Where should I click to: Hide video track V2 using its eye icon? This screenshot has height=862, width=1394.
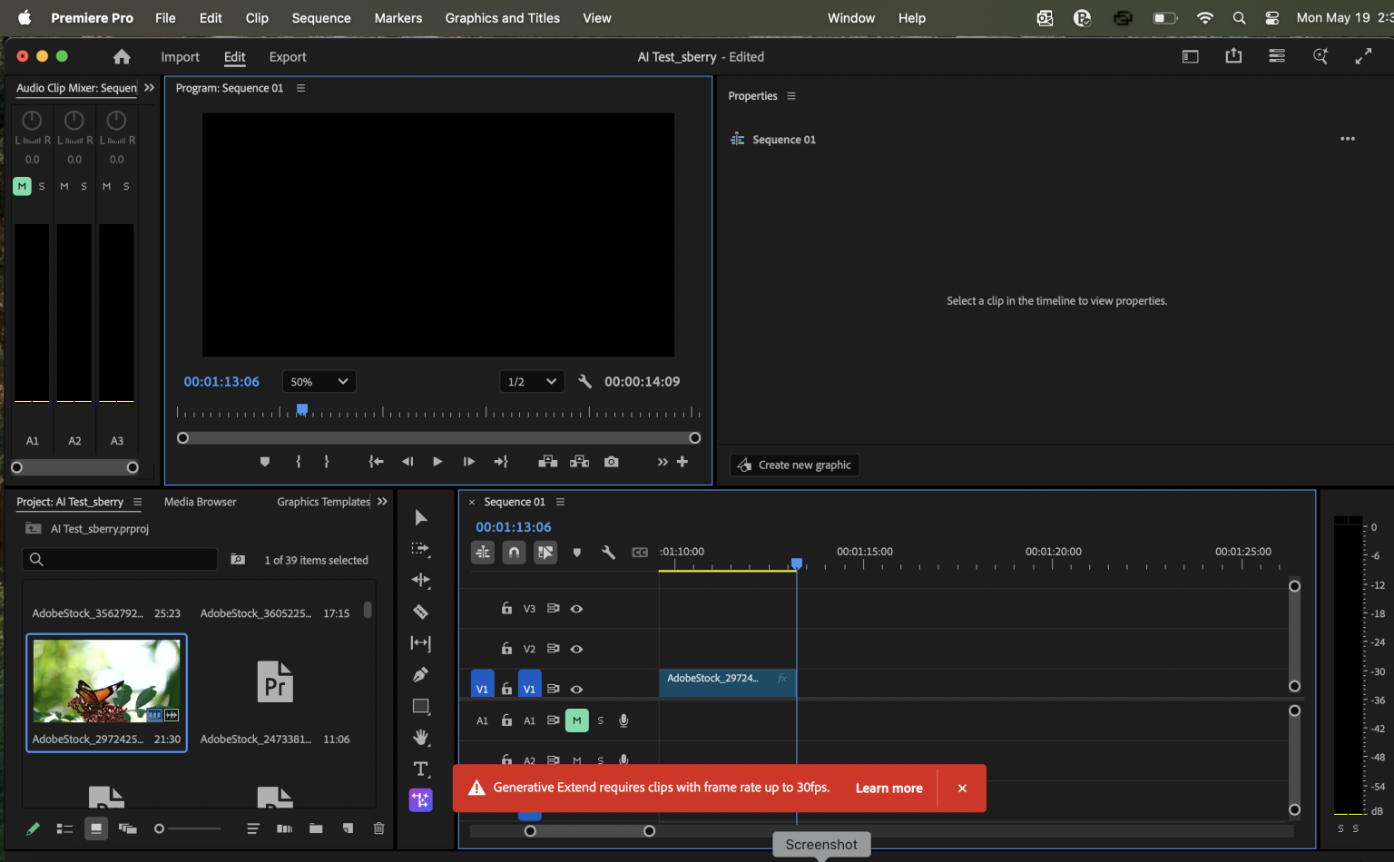[x=576, y=648]
